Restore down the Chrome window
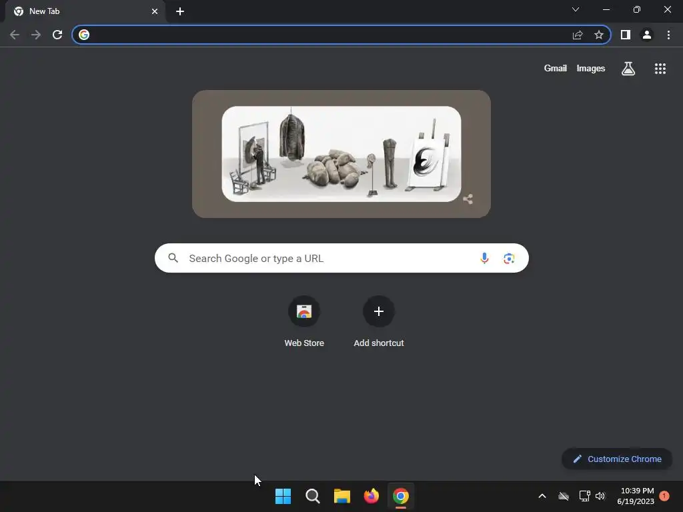 pyautogui.click(x=637, y=9)
